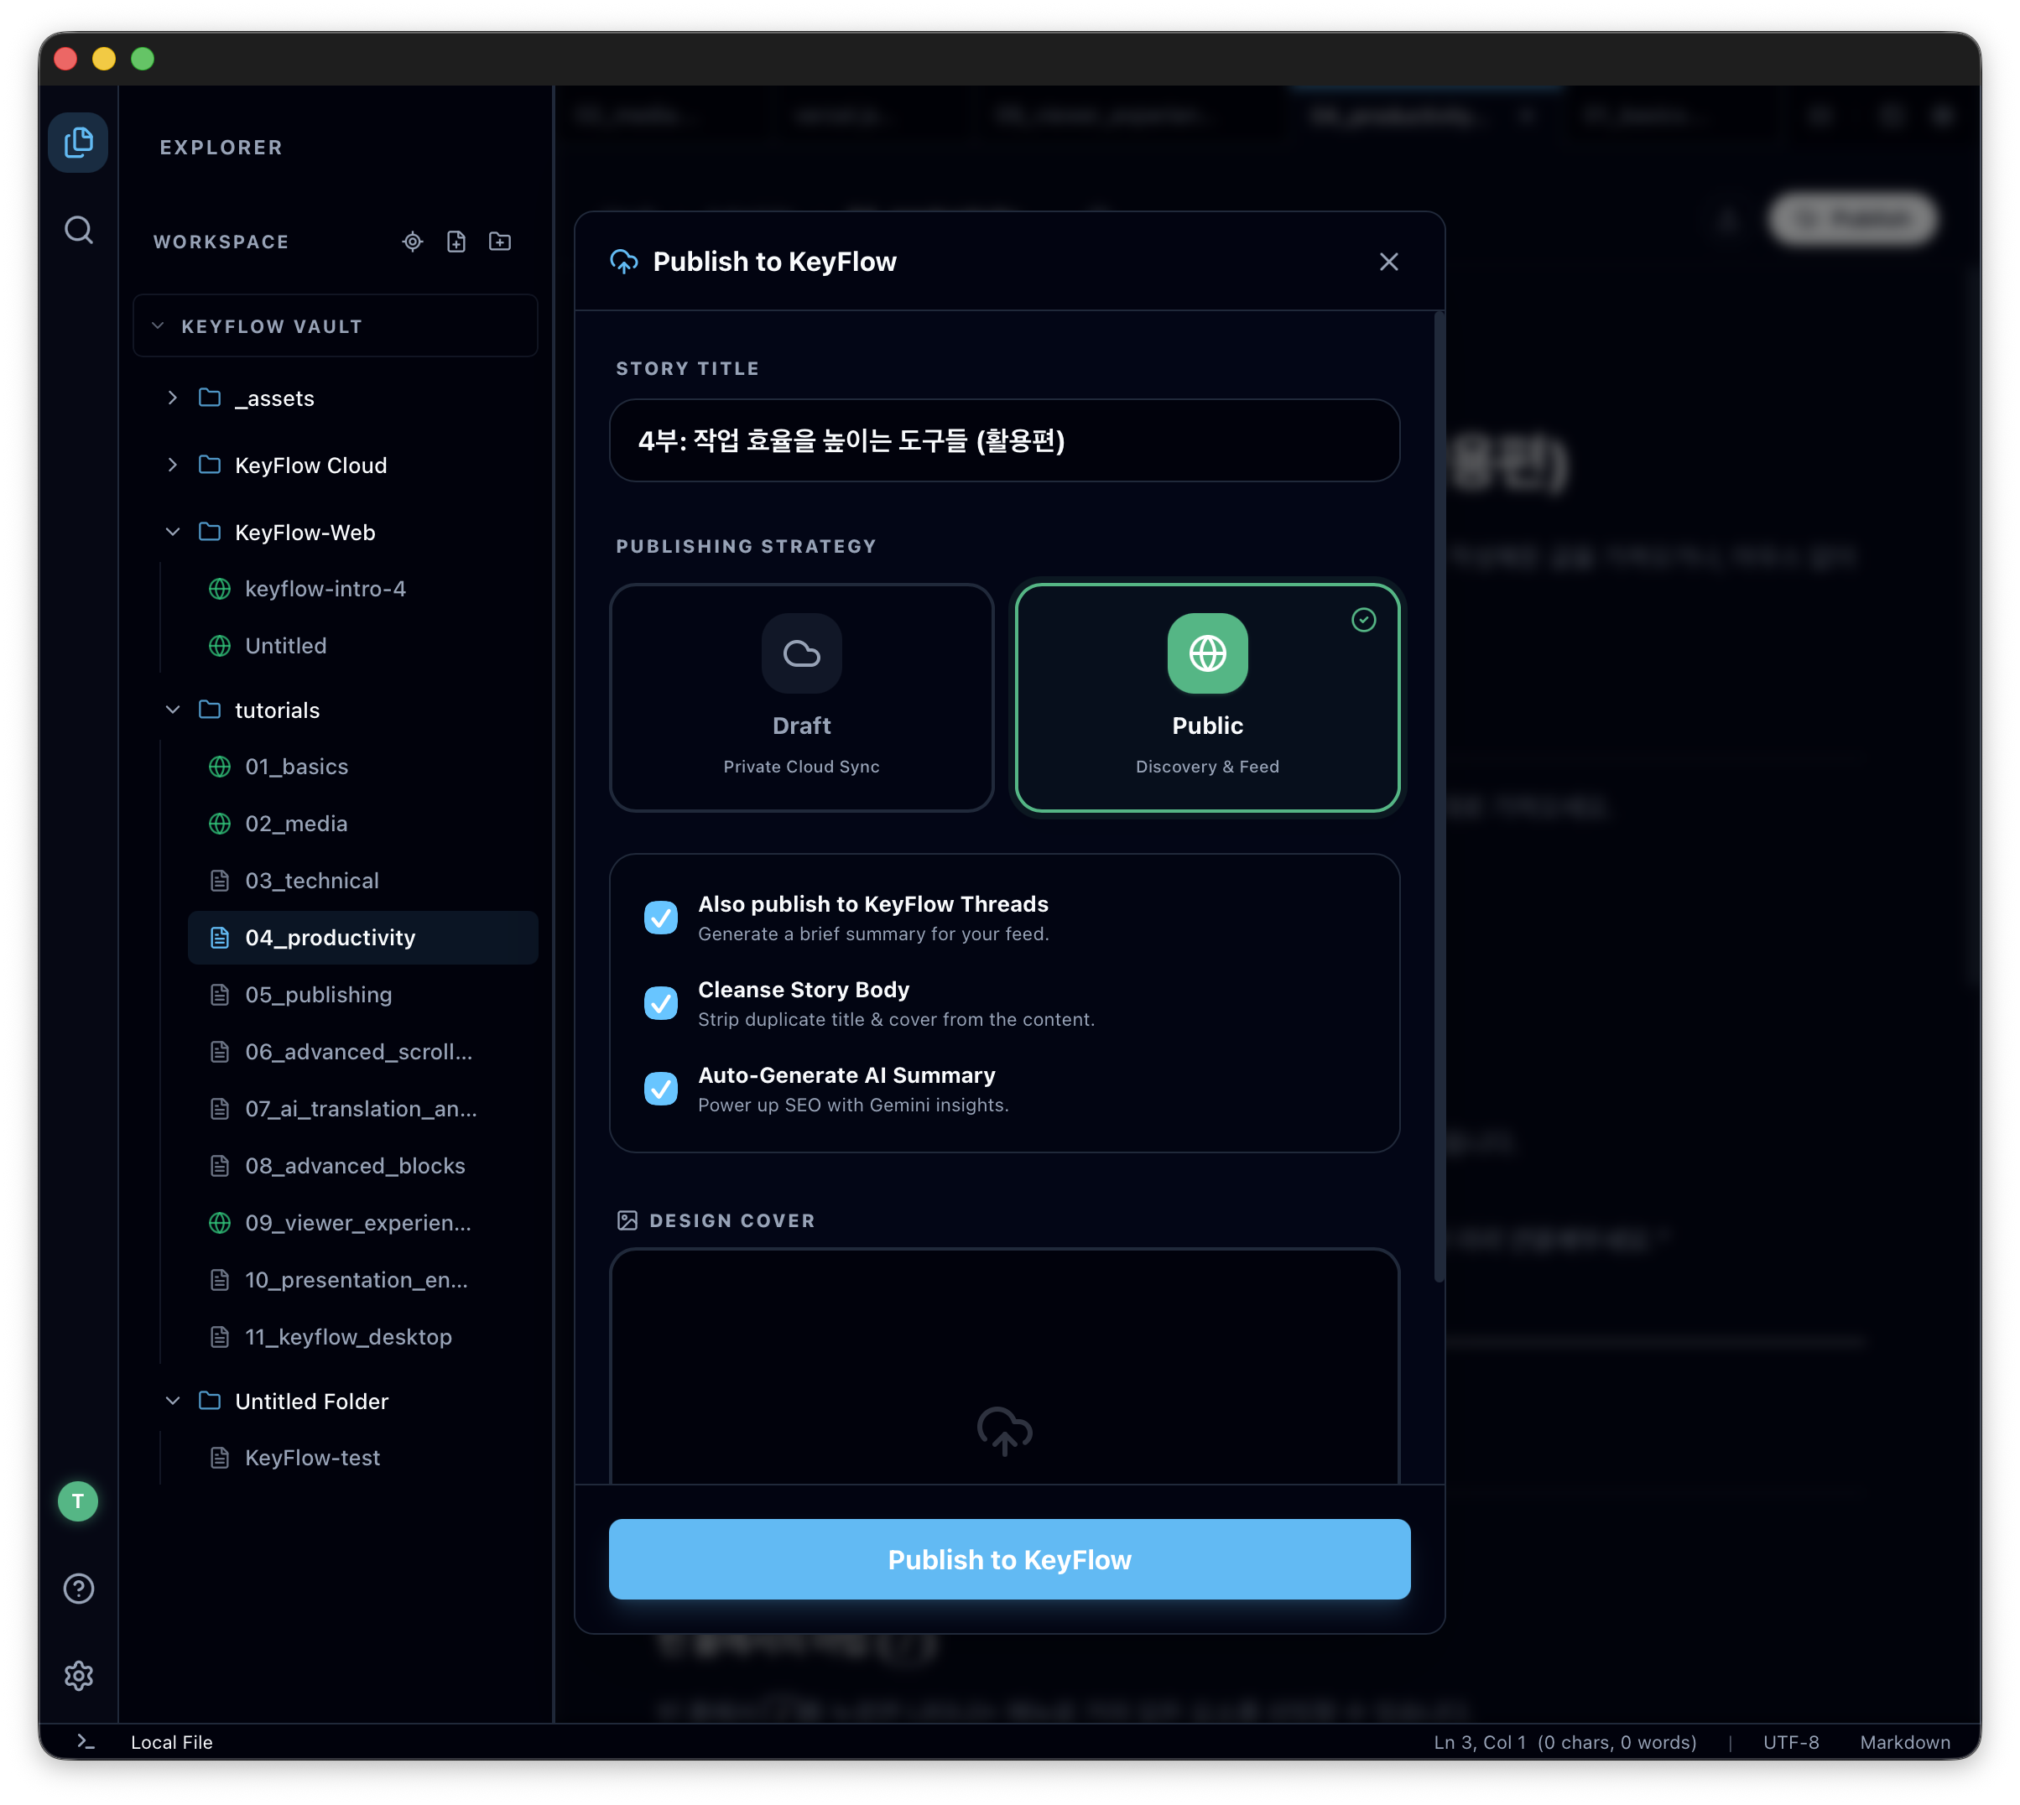Viewport: 2020px width, 1805px height.
Task: Click the globe icon beside Untitled
Action: point(219,646)
